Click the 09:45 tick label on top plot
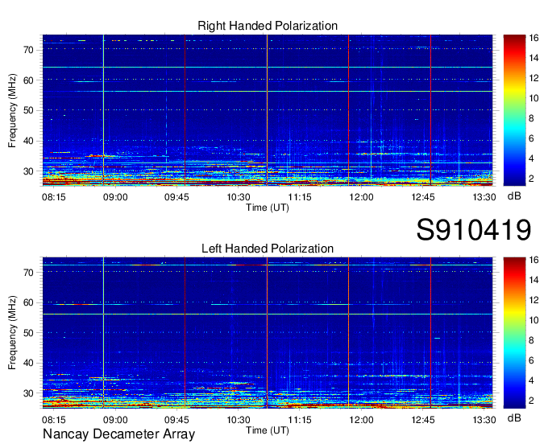The image size is (548, 444). click(x=176, y=197)
